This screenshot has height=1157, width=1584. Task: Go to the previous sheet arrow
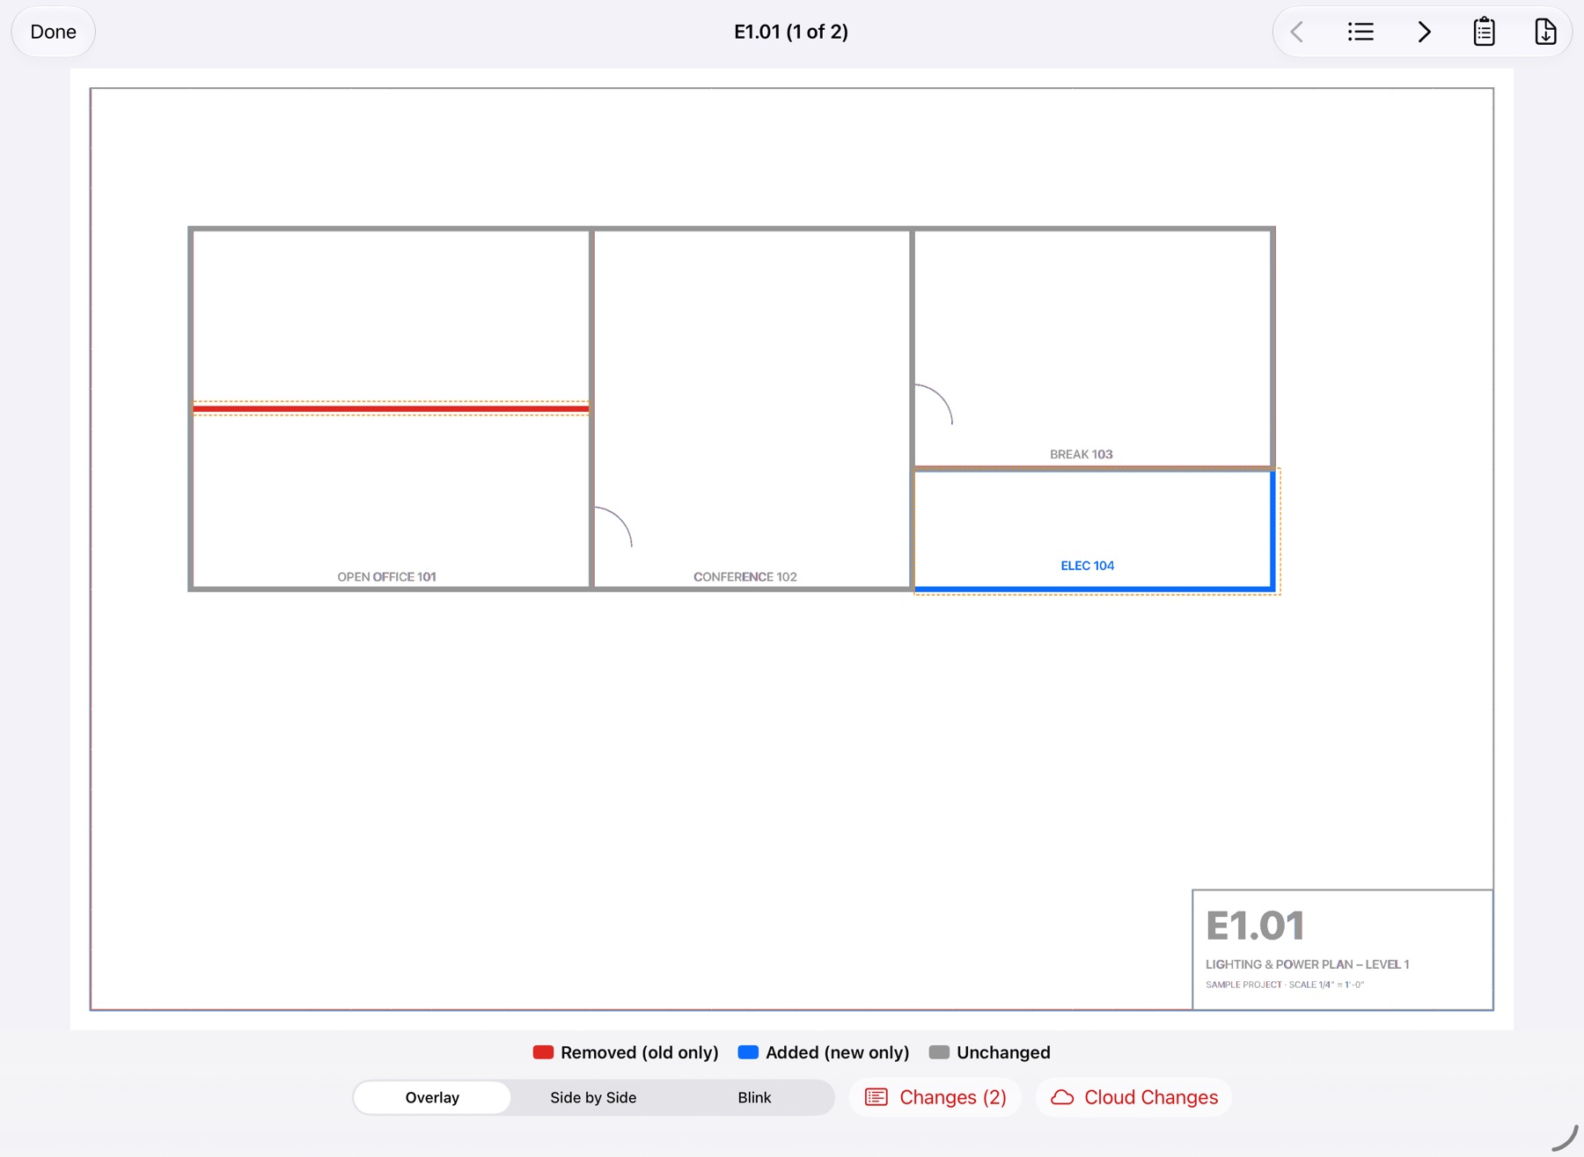pos(1297,33)
